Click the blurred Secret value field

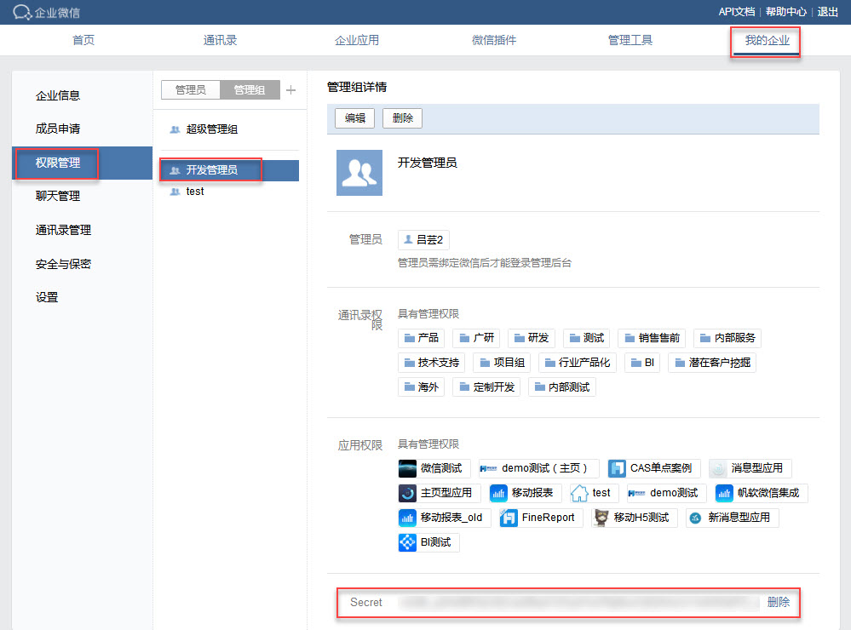point(578,602)
